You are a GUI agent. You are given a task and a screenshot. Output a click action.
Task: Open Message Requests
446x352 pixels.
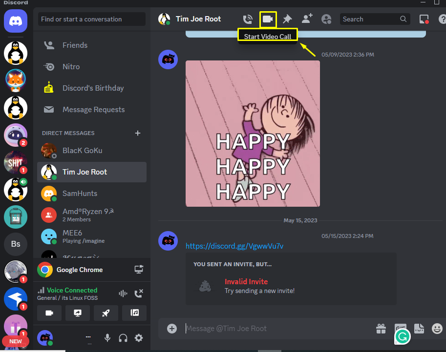pos(92,110)
